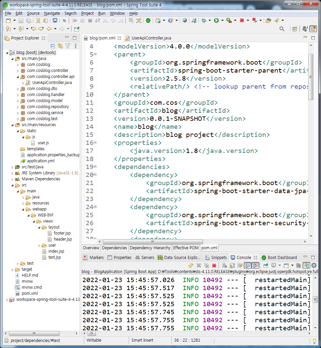Select application.yml in Project Explorer
Screen dimensions: 321x348
[40, 161]
